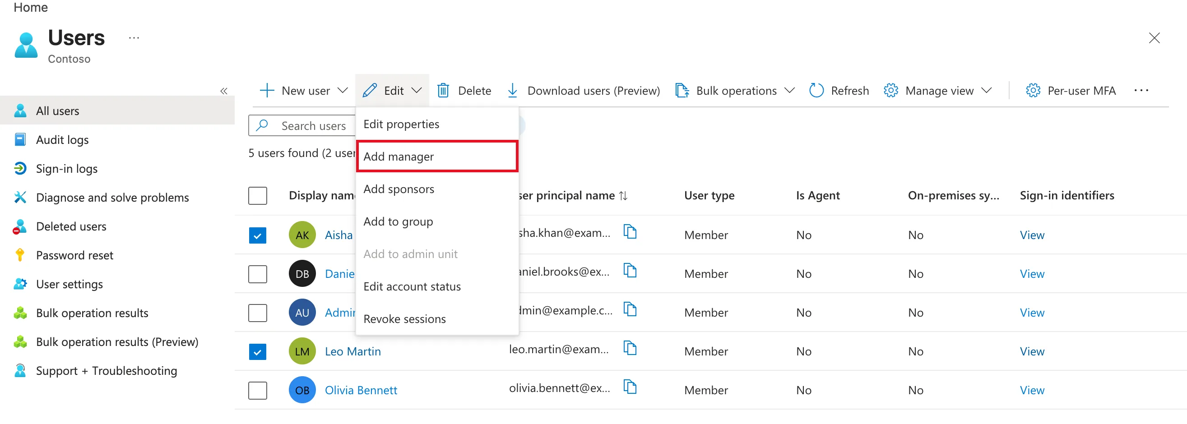Open Audit logs in sidebar
The height and width of the screenshot is (424, 1187).
click(117, 140)
